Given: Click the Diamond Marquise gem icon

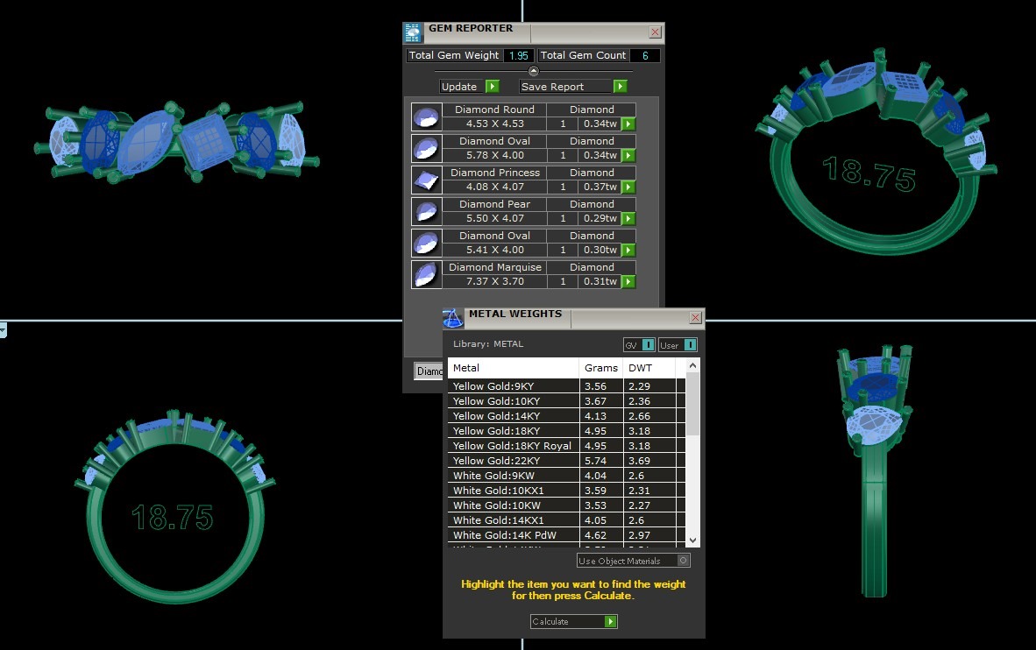Looking at the screenshot, I should (426, 274).
